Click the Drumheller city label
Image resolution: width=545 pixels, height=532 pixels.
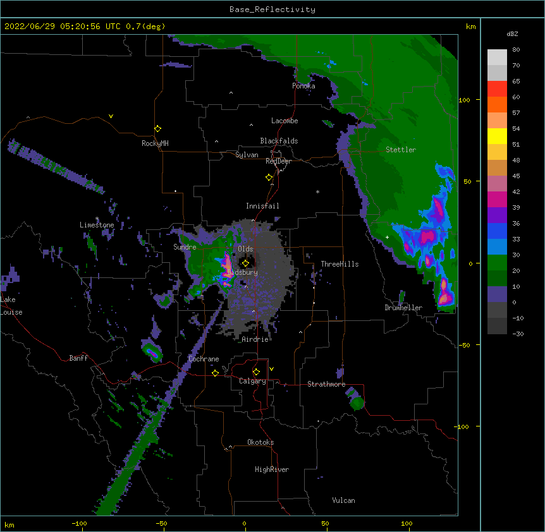403,308
